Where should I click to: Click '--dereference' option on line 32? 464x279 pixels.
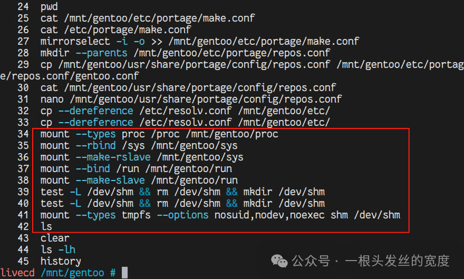95,111
